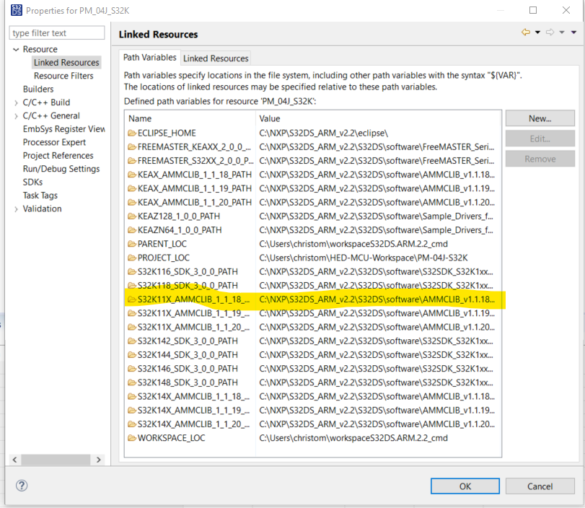The height and width of the screenshot is (508, 585).
Task: Click the S32K116_SDK_3_0_0_PATH folder icon
Action: click(132, 271)
